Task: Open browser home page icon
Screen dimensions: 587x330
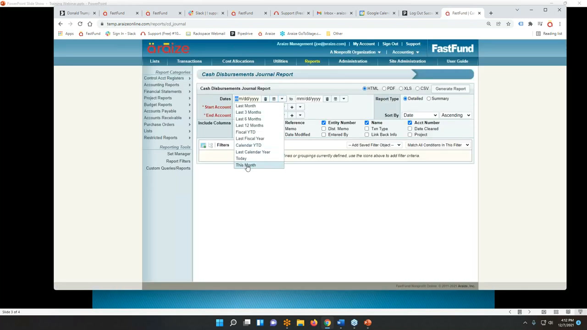Action: pos(90,24)
